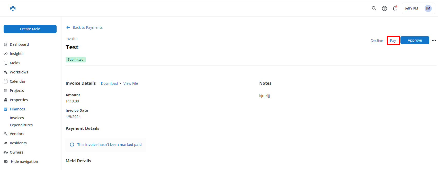The height and width of the screenshot is (170, 438).
Task: Select Invoices under Finances
Action: [17, 118]
